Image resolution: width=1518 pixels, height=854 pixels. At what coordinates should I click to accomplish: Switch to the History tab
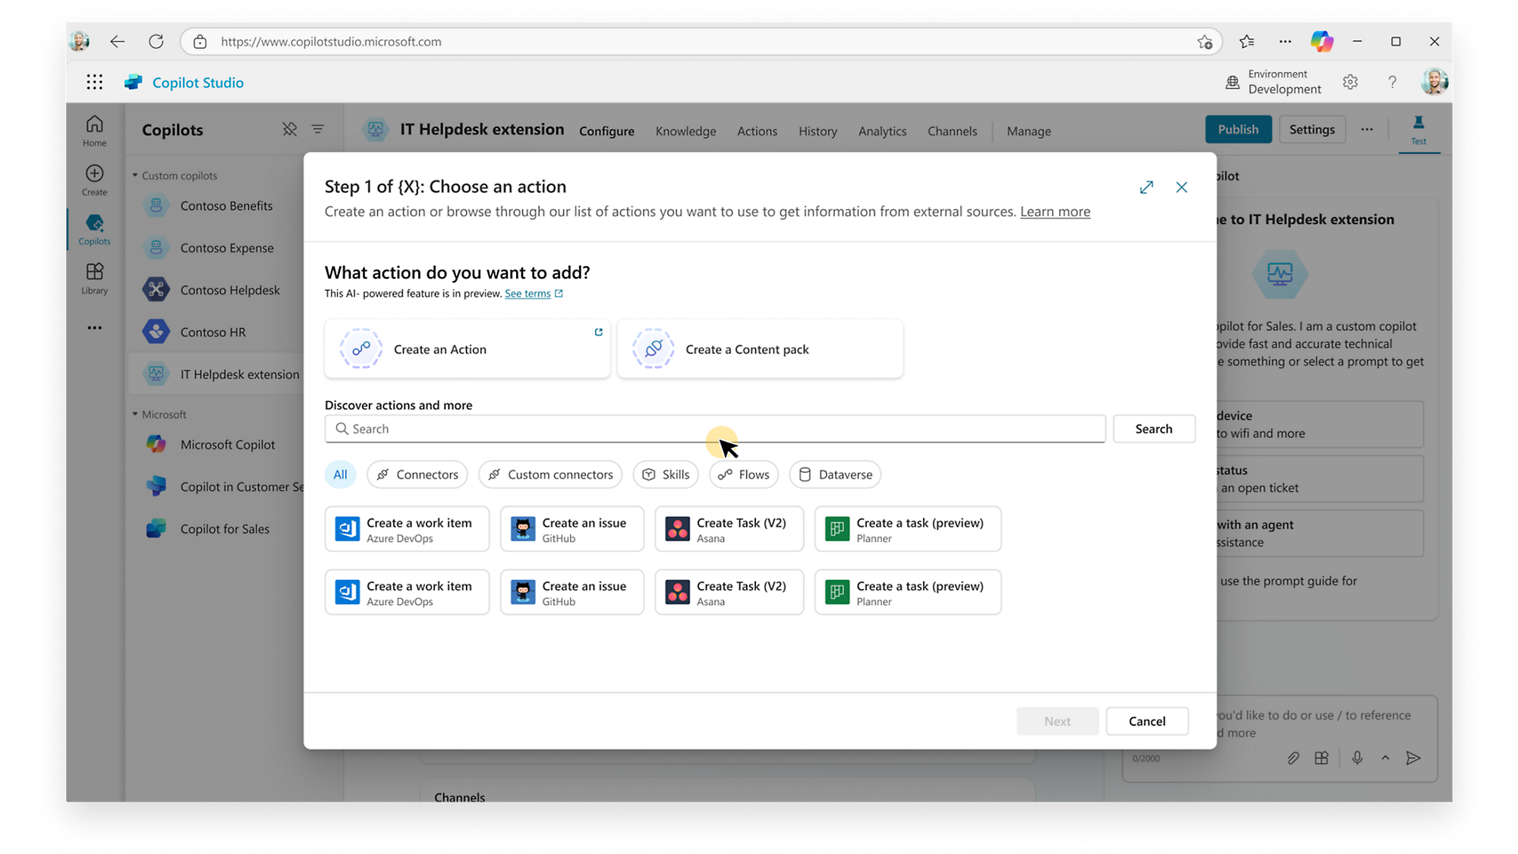817,131
